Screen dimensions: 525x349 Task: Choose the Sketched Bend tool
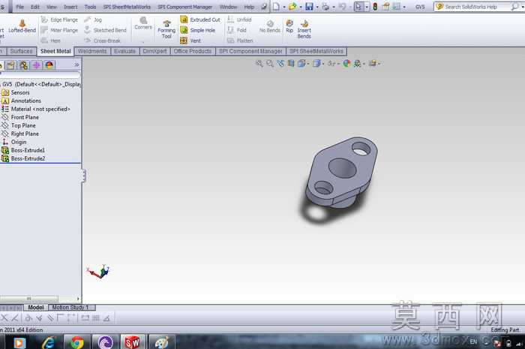tap(105, 30)
